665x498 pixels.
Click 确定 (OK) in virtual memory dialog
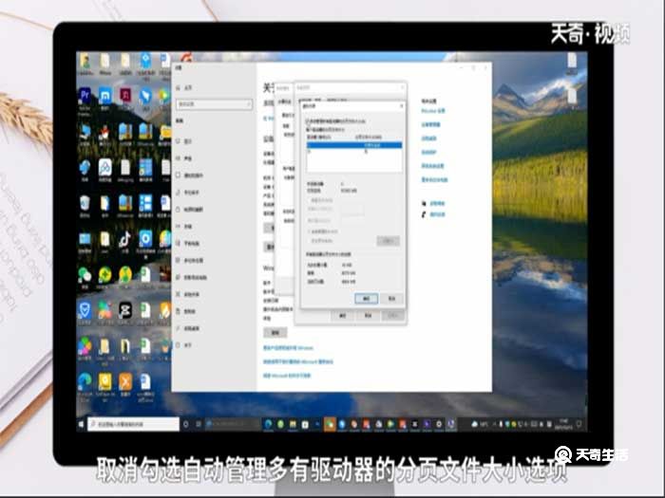tap(366, 297)
